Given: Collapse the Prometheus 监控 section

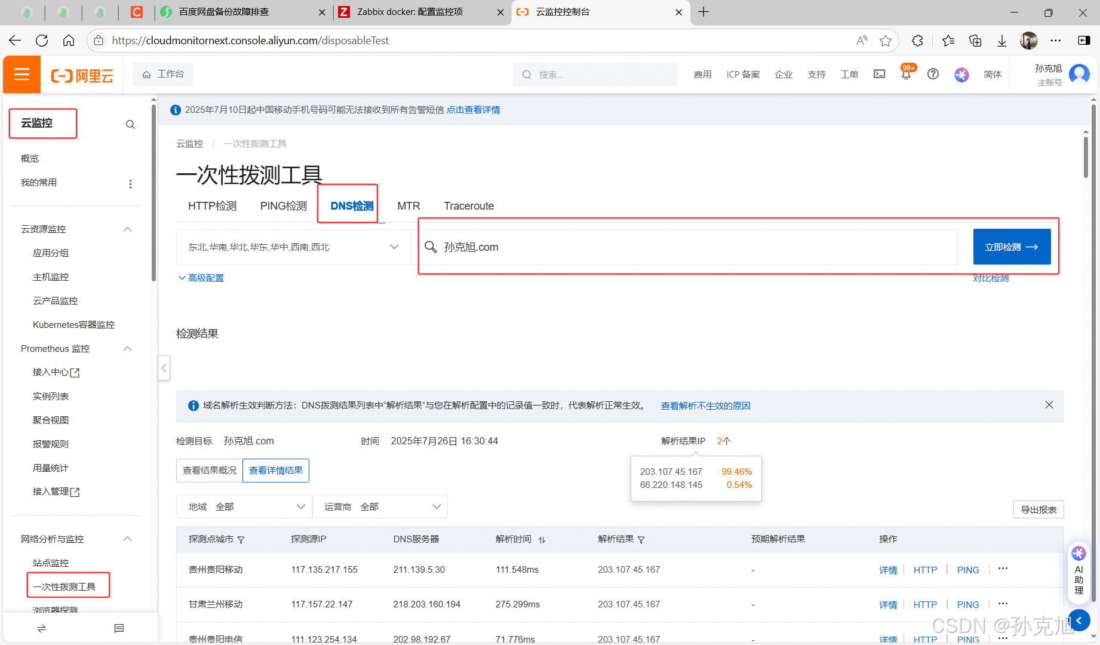Looking at the screenshot, I should click(127, 349).
